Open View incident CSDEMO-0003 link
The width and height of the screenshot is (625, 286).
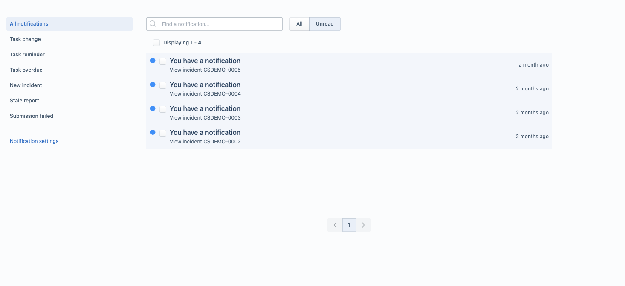coord(205,118)
